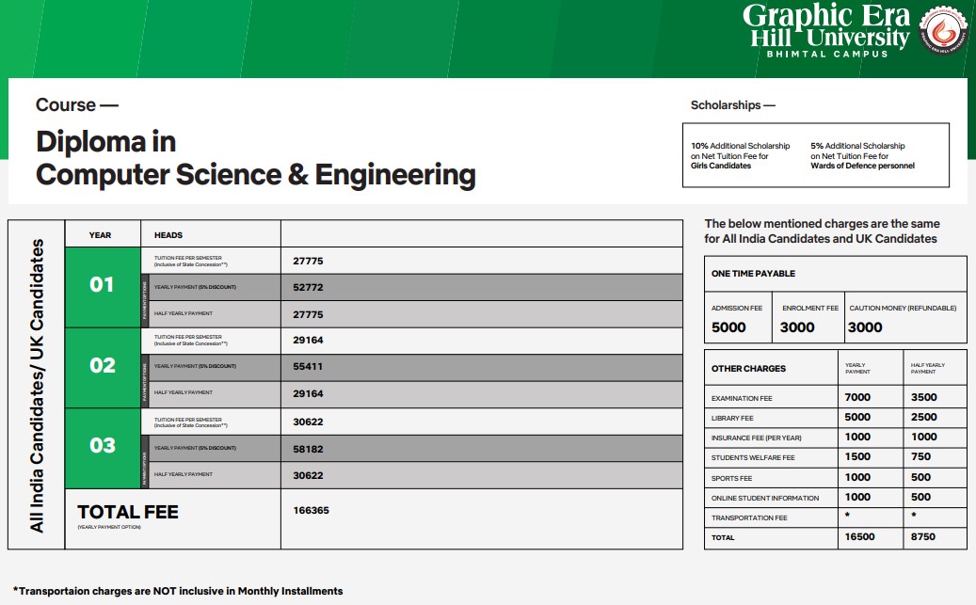Viewport: 976px width, 605px height.
Task: Click the 'TRANSPORTATION FEE' row label
Action: 749,517
